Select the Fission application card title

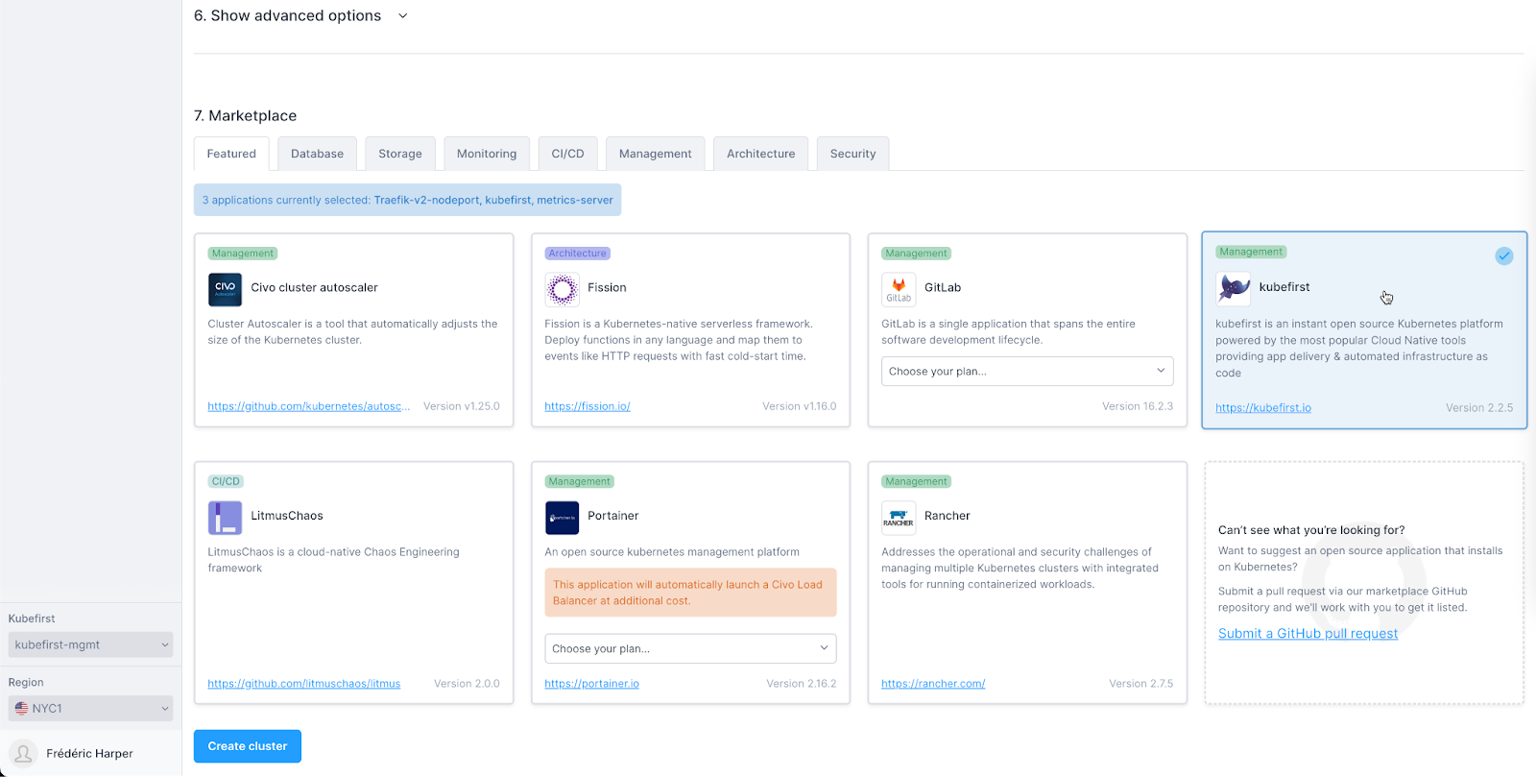(607, 287)
